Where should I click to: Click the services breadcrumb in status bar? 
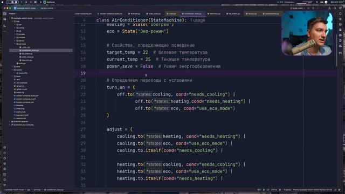pos(37,190)
